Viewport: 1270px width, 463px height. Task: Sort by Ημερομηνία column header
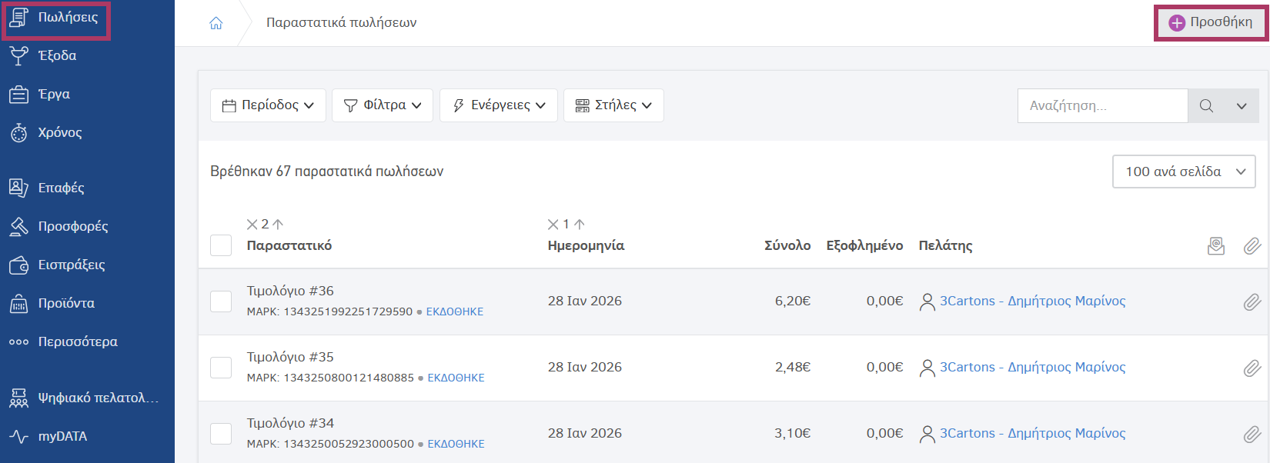(x=586, y=245)
